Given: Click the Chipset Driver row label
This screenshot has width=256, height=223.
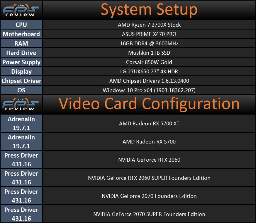Looking at the screenshot, I should (21, 81).
